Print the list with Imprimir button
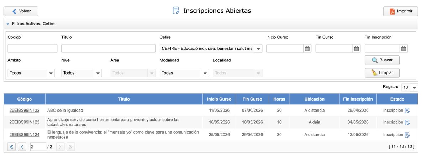 (401, 11)
